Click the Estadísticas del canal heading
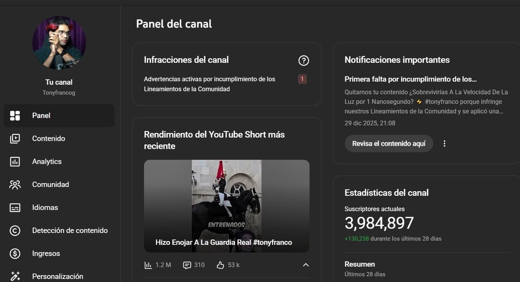This screenshot has height=282, width=520. (x=387, y=193)
